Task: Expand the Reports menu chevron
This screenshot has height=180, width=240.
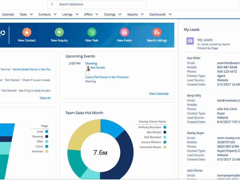Action: [142, 14]
